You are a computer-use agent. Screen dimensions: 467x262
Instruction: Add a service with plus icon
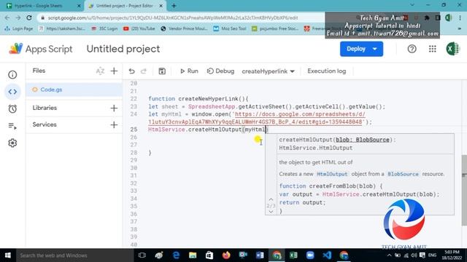[114, 124]
